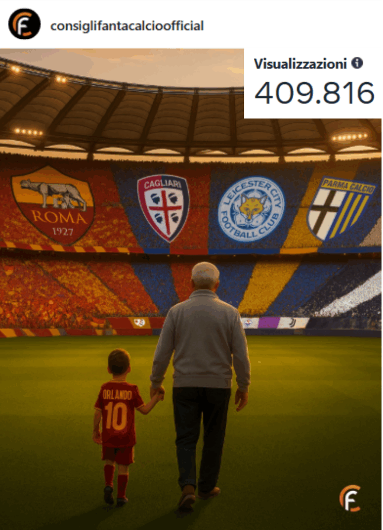Screen dimensions: 383x530
Task: Click the AS Roma crest banner
Action: tap(53, 204)
